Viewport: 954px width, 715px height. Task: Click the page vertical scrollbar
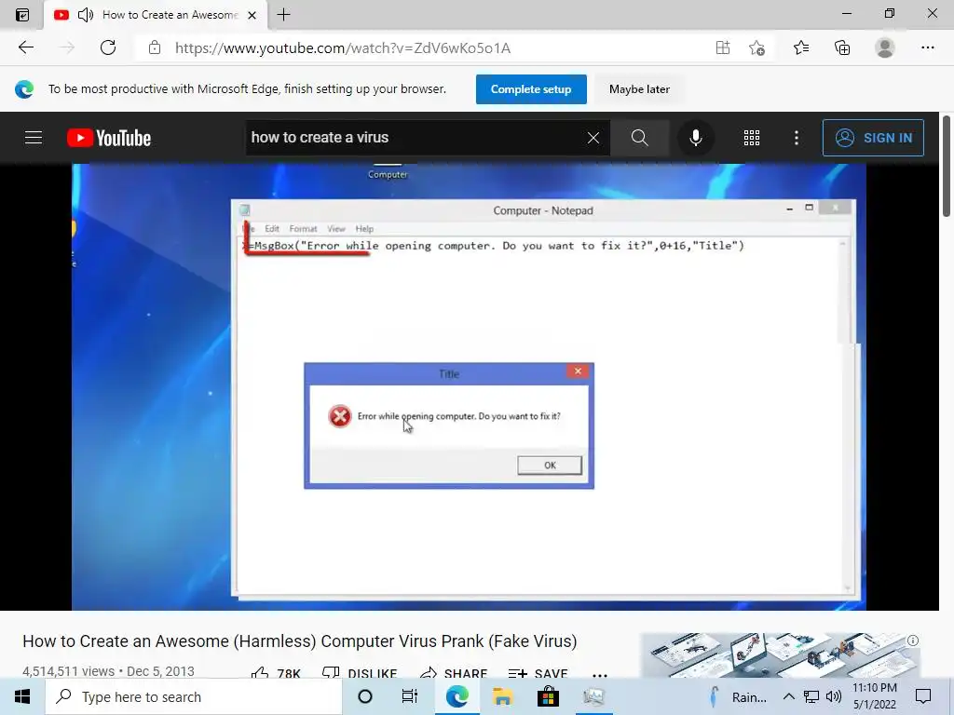pos(947,164)
